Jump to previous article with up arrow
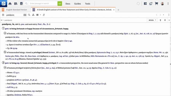This screenshot has height=96, width=171. tap(160, 20)
